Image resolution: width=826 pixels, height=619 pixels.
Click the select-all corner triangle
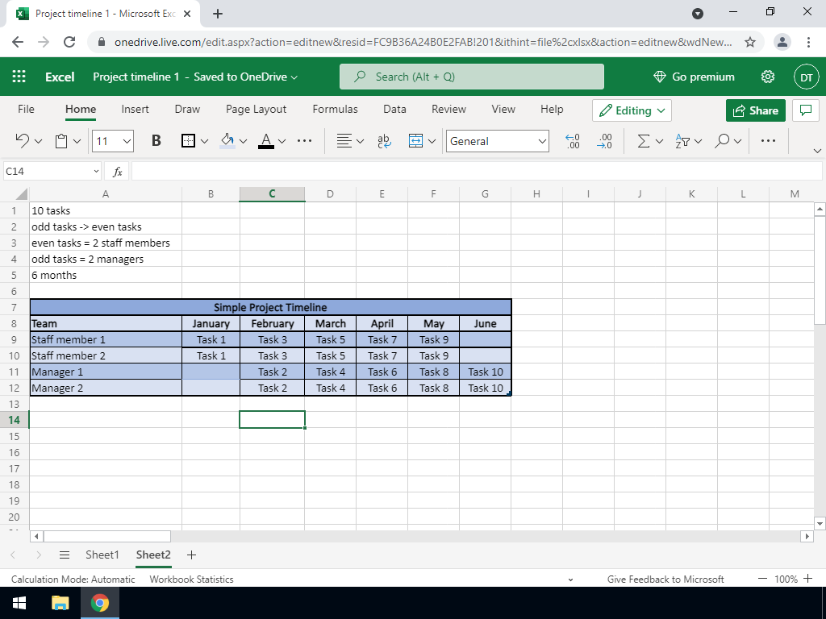point(20,194)
